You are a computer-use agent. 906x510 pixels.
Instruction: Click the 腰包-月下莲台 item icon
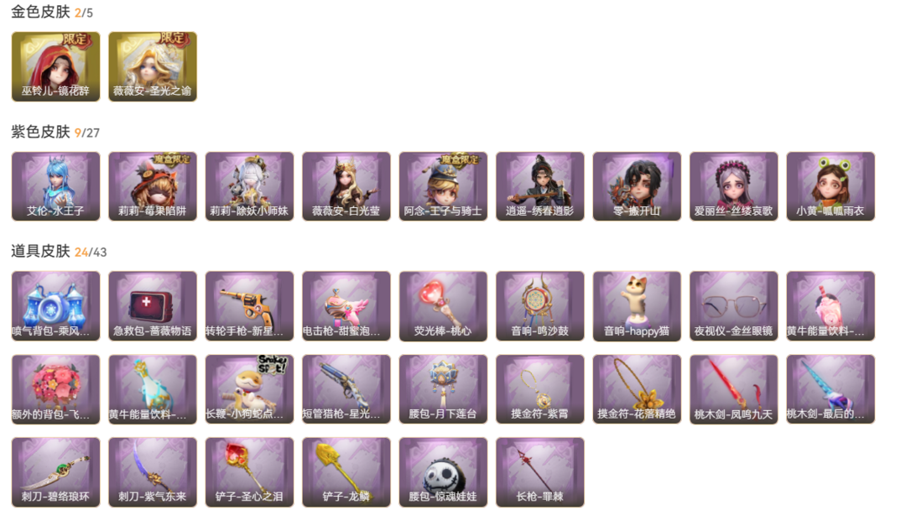tap(443, 389)
